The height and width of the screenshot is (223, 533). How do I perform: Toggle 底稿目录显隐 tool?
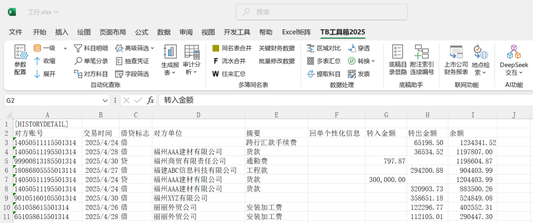tap(397, 60)
